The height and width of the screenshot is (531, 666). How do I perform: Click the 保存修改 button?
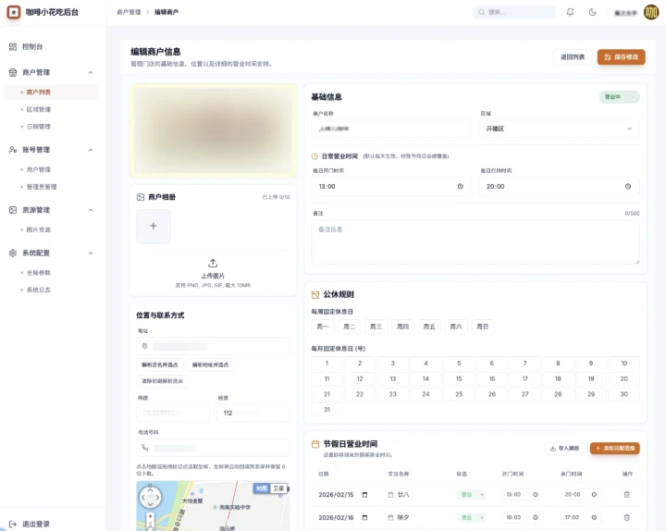(x=621, y=57)
